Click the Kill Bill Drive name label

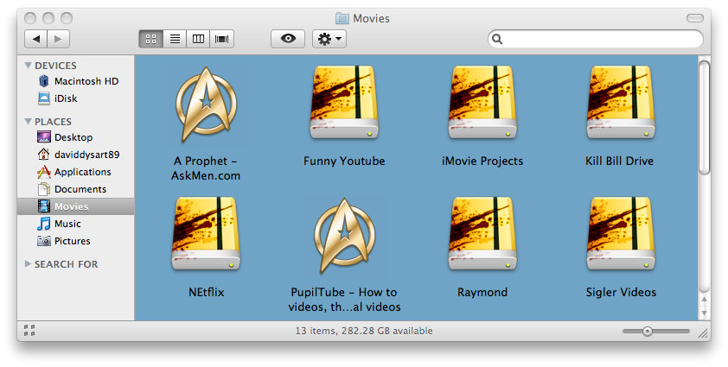(x=619, y=161)
